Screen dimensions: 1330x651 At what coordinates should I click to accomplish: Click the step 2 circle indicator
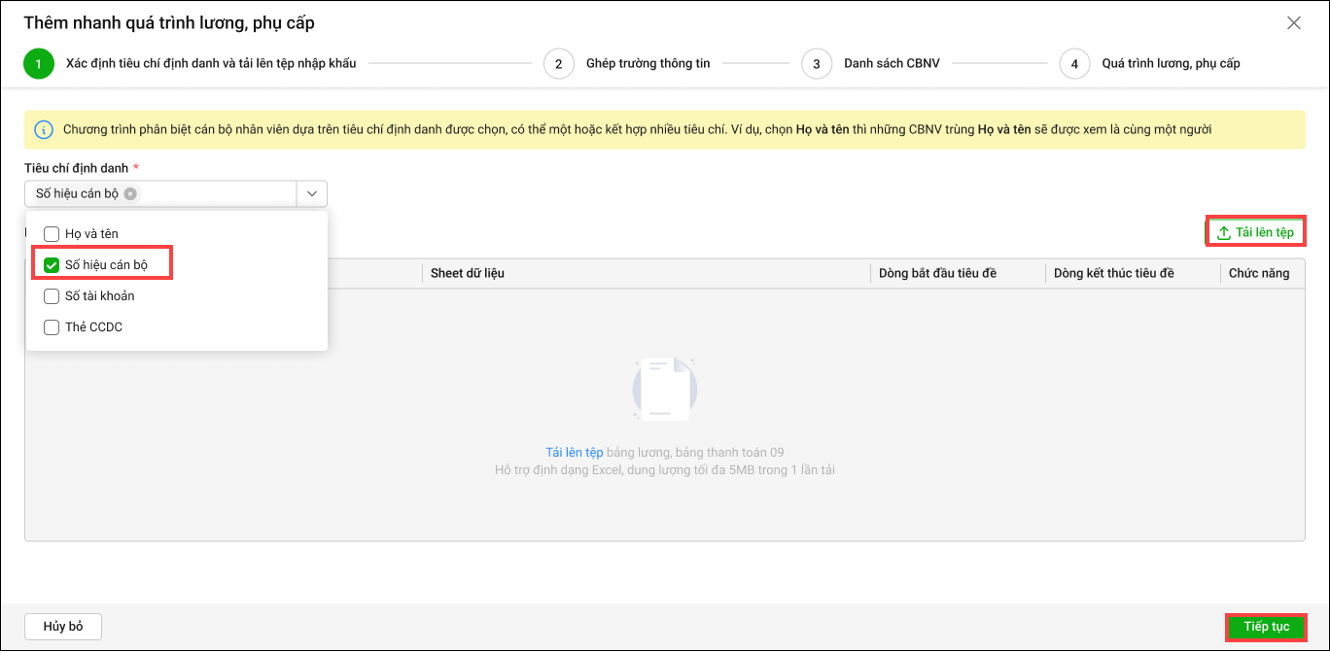coord(558,64)
